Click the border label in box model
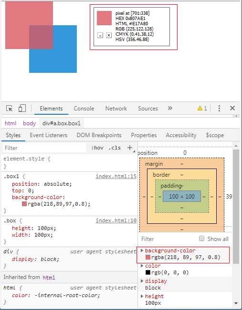 pos(161,175)
